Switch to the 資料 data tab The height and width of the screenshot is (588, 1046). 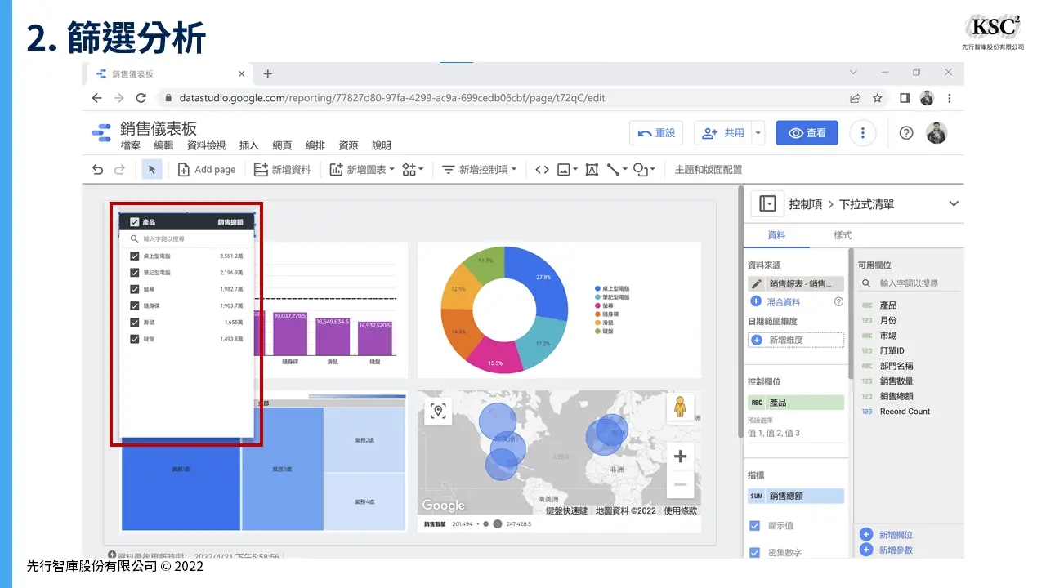click(776, 234)
